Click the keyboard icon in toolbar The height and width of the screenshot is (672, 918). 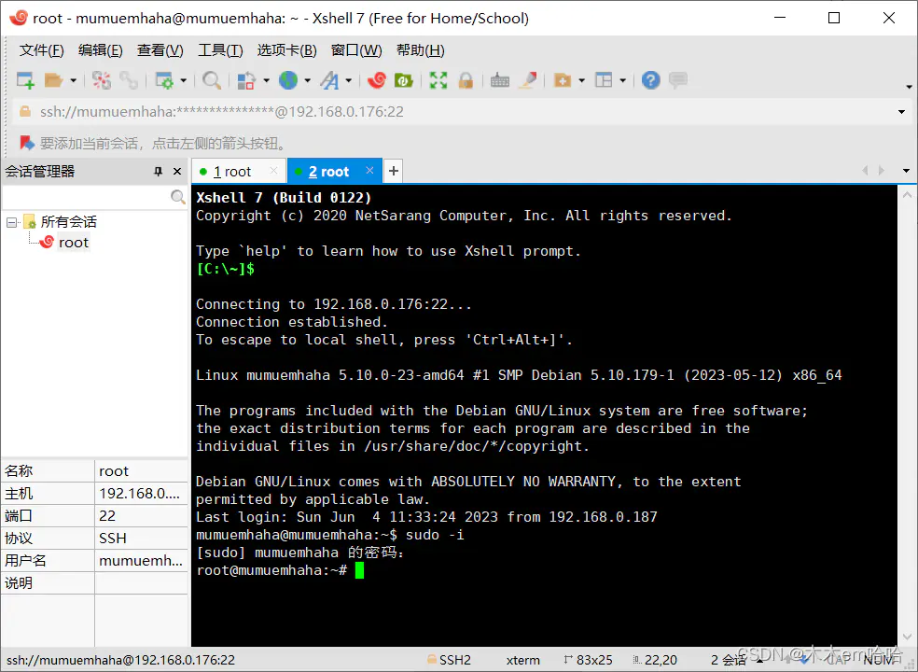click(499, 79)
